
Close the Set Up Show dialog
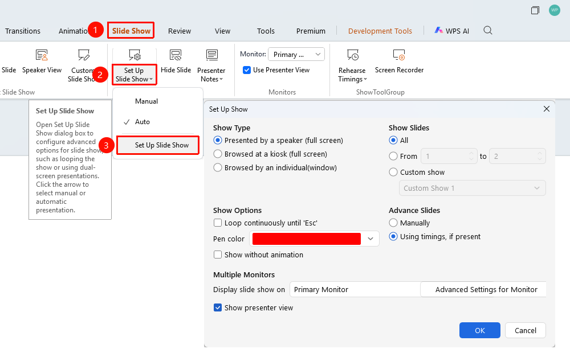[547, 109]
